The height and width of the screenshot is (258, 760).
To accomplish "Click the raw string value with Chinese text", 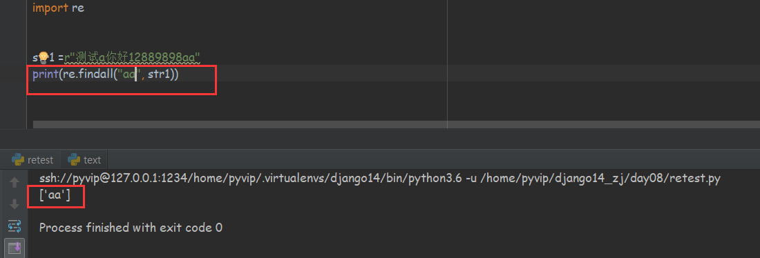I will 132,58.
